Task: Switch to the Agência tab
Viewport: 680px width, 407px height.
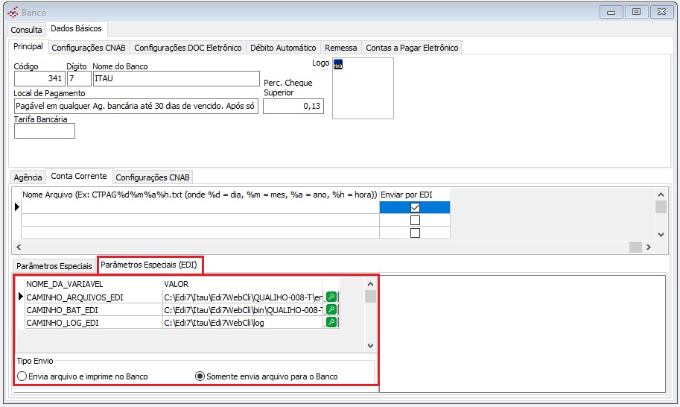Action: click(x=28, y=177)
